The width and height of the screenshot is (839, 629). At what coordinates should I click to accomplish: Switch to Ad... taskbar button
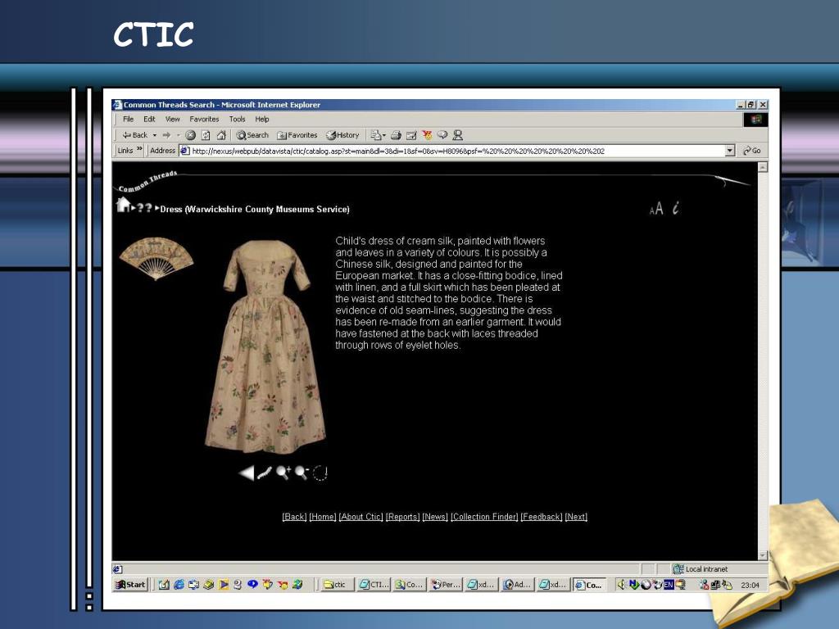[x=518, y=585]
